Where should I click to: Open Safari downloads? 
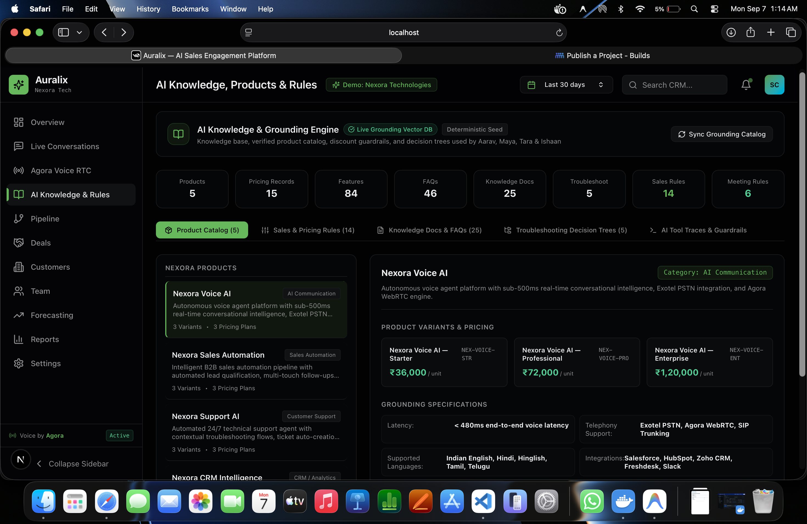731,32
